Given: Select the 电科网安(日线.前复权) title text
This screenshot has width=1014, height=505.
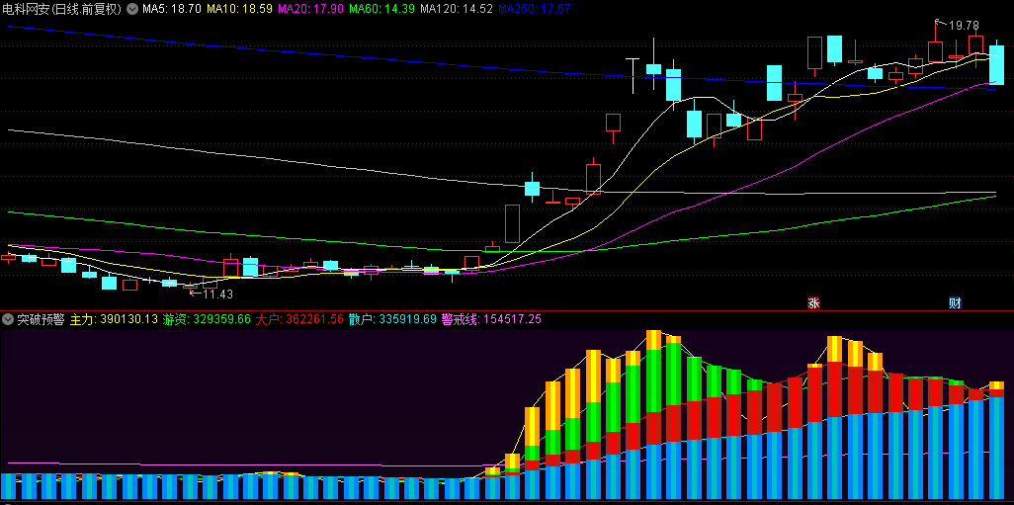Looking at the screenshot, I should tap(62, 9).
